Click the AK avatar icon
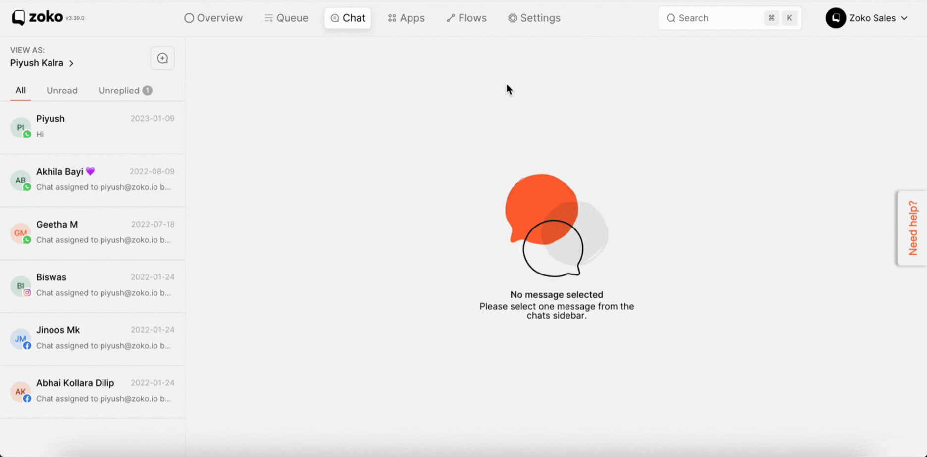Image resolution: width=927 pixels, height=457 pixels. [x=21, y=392]
